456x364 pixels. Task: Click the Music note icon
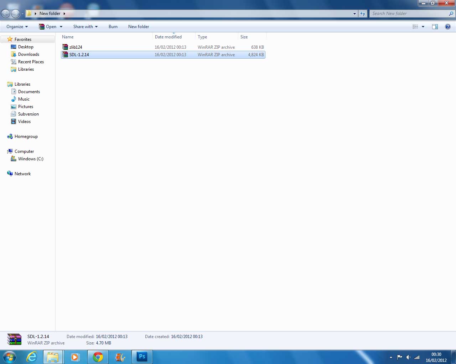(x=14, y=99)
